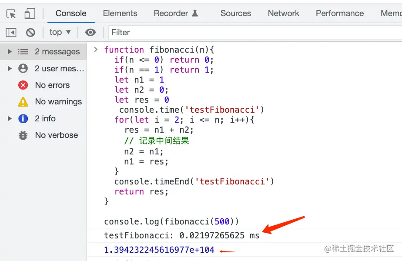Activate the inspect element picker icon
The image size is (402, 261).
tap(11, 13)
